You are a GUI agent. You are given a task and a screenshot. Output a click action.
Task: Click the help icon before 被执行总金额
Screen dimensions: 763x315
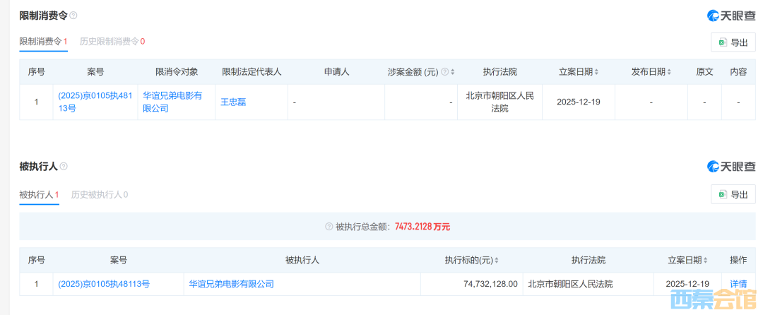click(x=329, y=227)
